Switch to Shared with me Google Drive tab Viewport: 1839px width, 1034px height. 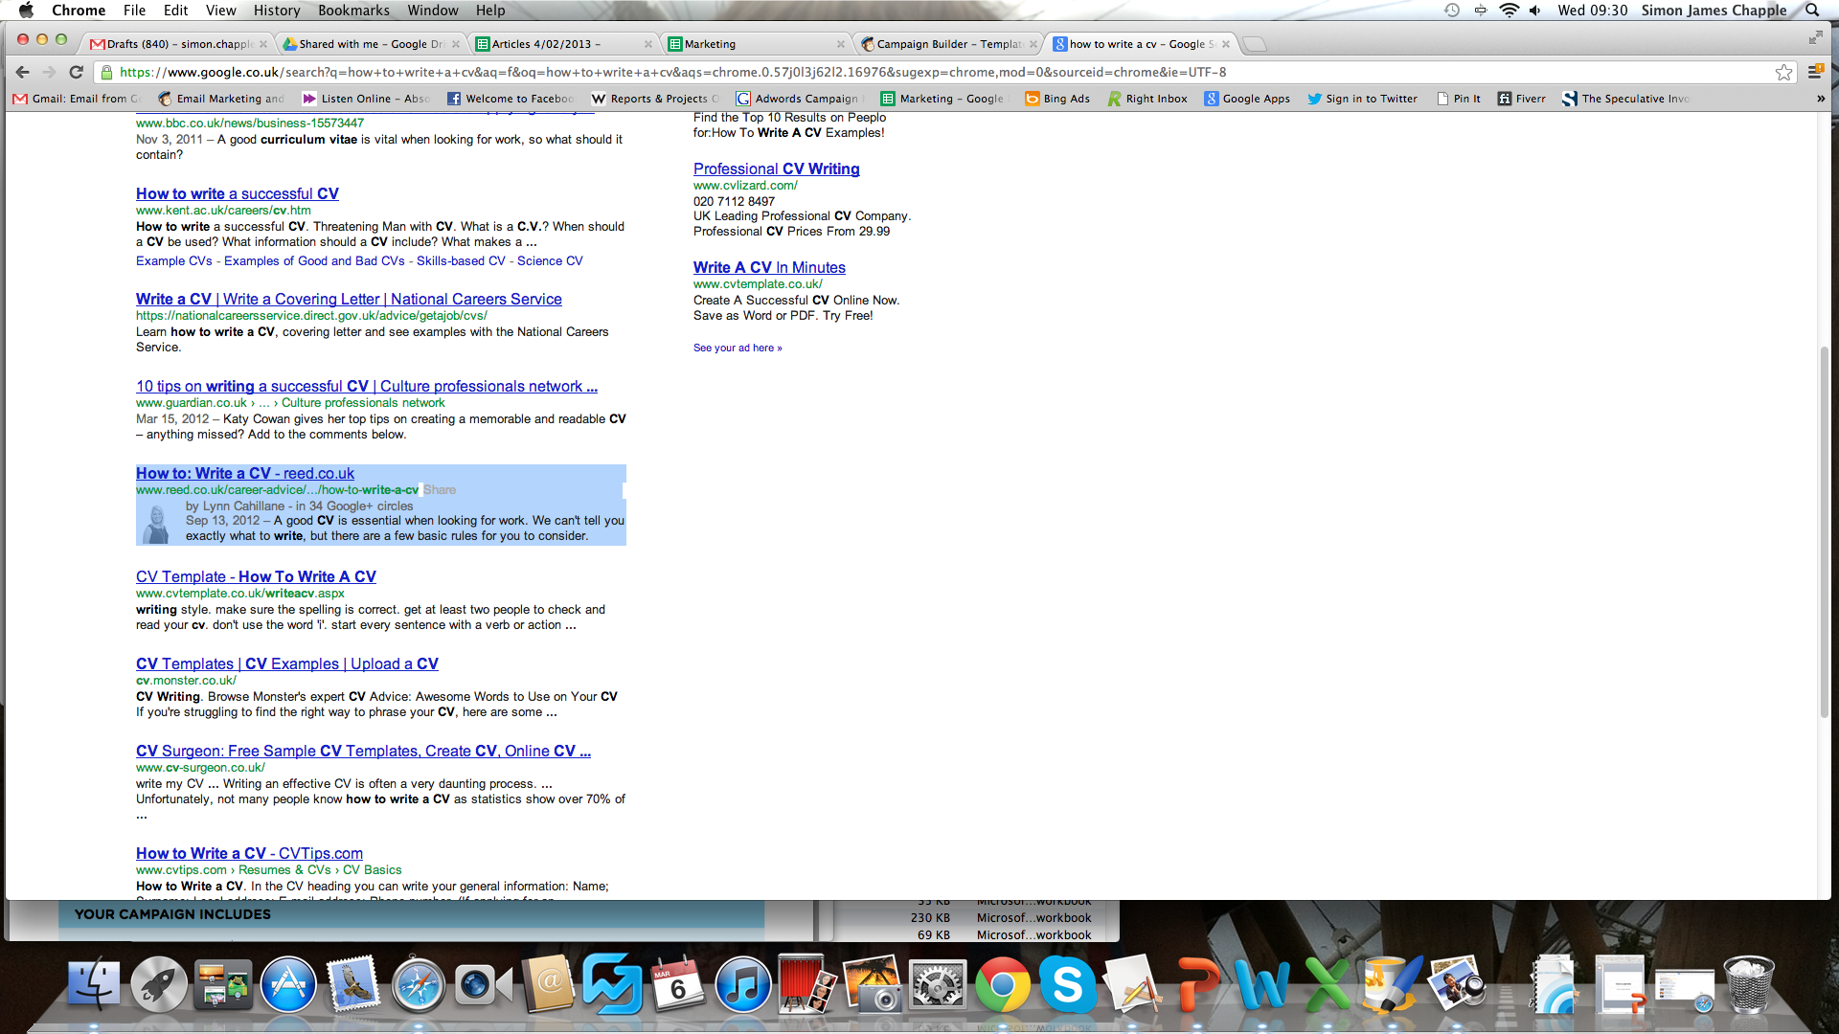[x=371, y=44]
